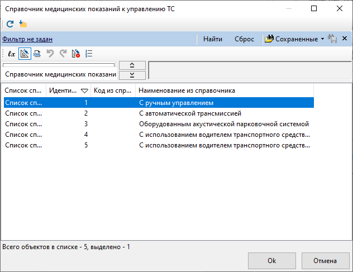Click the Найти button
Viewport: 353px width, 272px height.
[212, 39]
